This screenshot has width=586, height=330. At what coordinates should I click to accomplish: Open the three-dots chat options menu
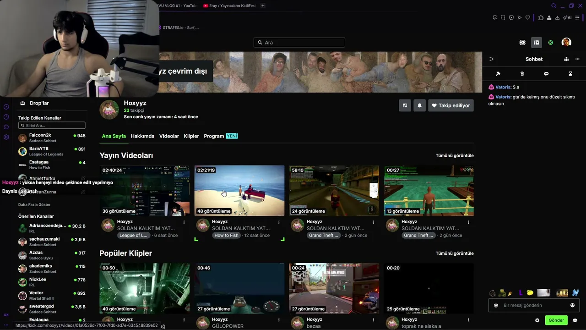tap(577, 59)
